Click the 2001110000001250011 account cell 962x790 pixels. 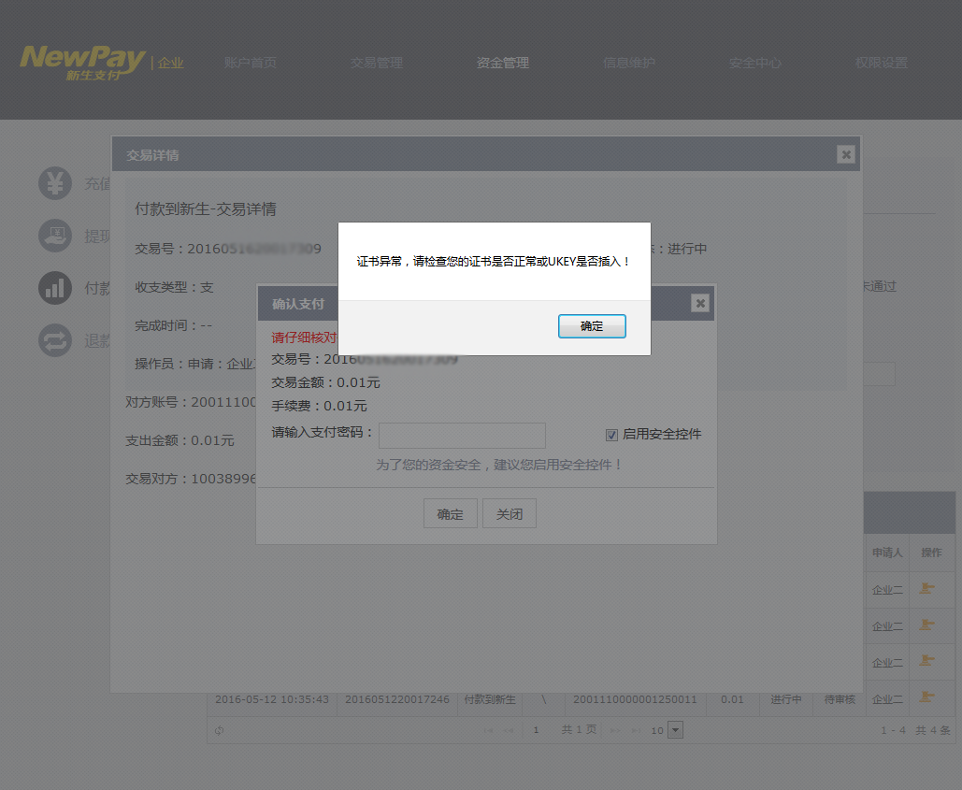[x=635, y=699]
